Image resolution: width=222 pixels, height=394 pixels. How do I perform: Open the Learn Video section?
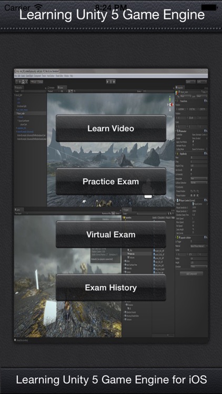111,128
